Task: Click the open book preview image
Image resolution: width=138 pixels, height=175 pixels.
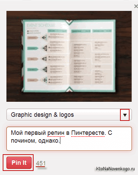Action: tap(69, 56)
